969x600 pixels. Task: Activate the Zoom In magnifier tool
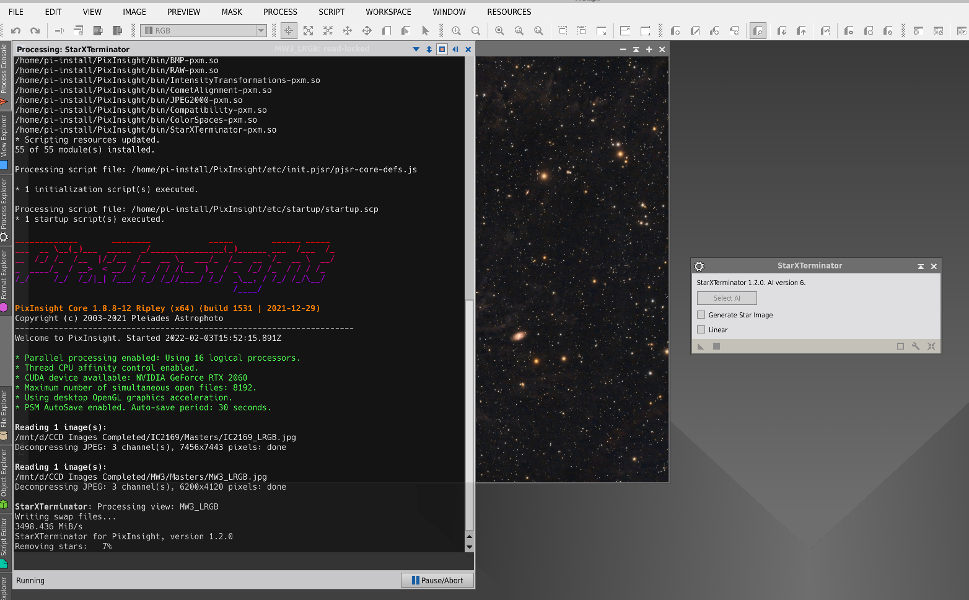[456, 30]
